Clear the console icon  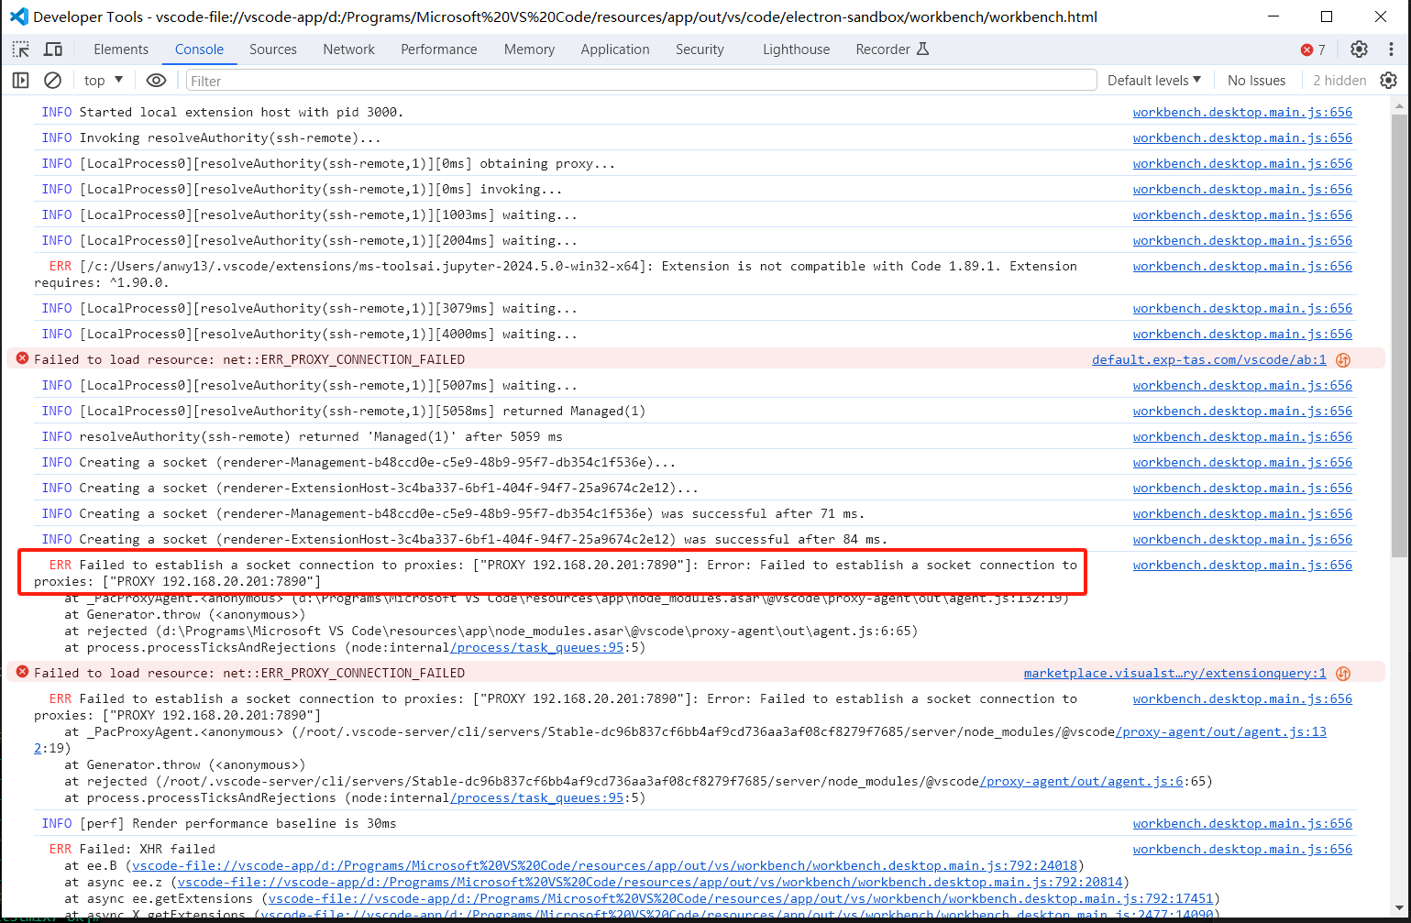tap(53, 81)
